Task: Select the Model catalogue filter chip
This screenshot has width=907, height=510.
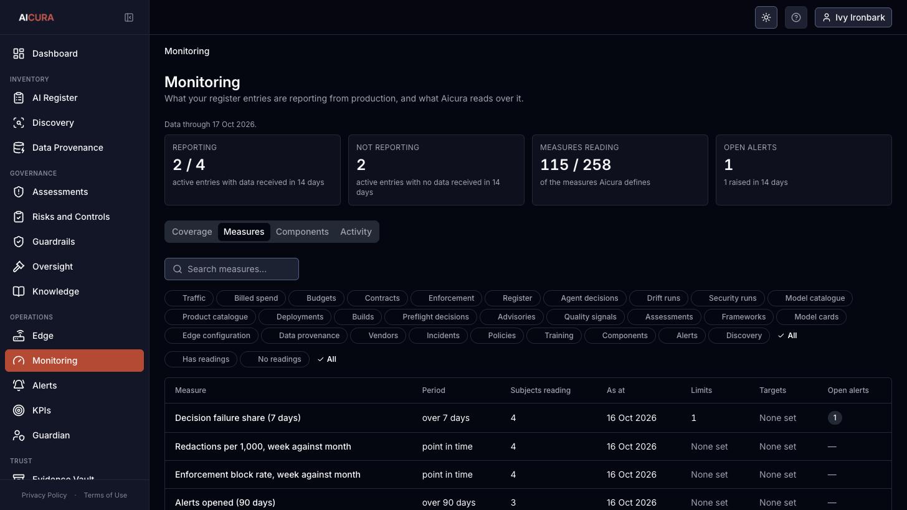Action: point(810,298)
